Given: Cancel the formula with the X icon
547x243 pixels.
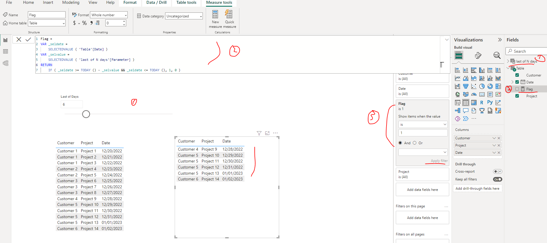Looking at the screenshot, I should point(19,39).
